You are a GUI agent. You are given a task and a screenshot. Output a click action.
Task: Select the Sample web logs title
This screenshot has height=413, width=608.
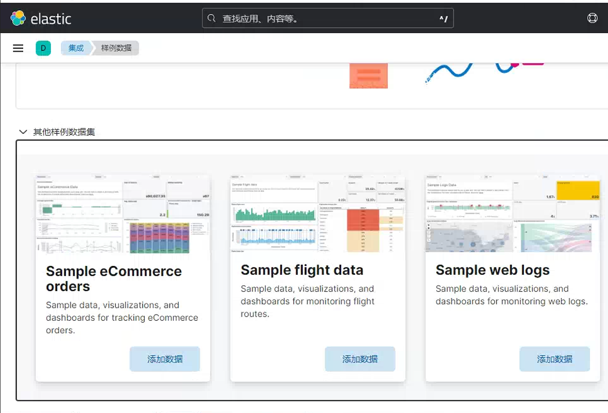(492, 270)
